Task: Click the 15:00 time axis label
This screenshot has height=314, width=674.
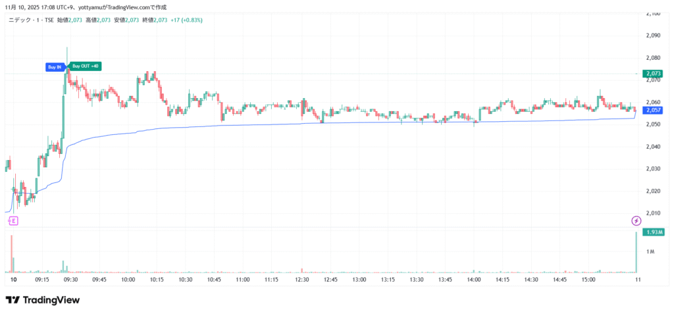Action: point(588,280)
